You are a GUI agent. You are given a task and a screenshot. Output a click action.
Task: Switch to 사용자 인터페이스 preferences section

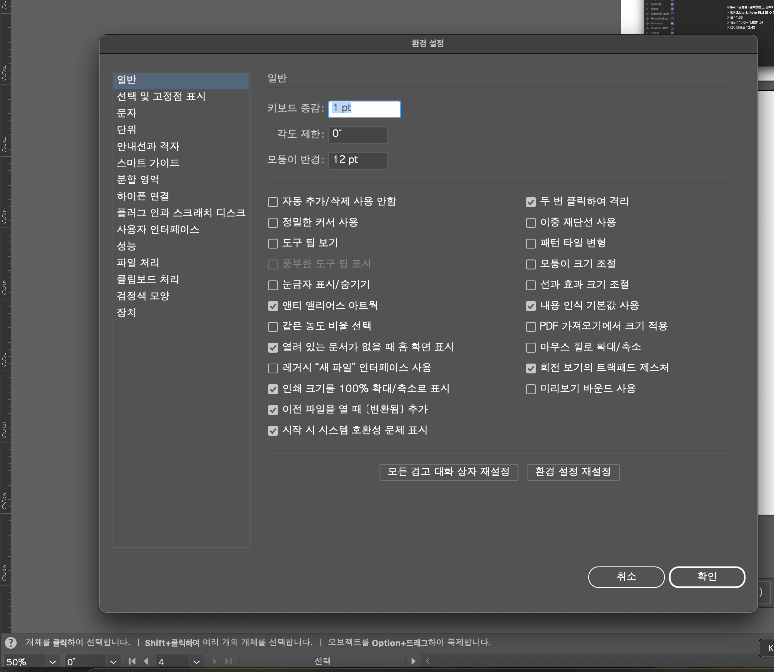158,230
